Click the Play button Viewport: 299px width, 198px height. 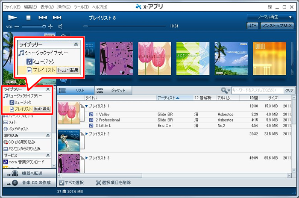[x=12, y=18]
